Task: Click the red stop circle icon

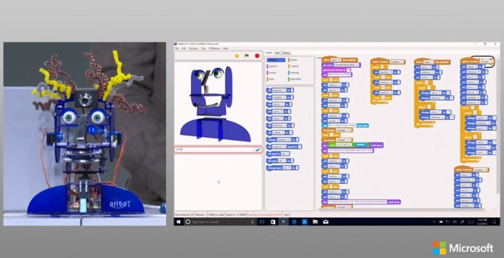Action: [x=257, y=55]
